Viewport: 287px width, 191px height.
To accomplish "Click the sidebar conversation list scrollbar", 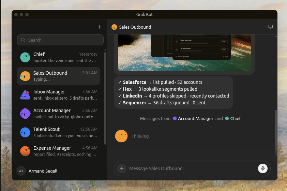I will coord(105,98).
